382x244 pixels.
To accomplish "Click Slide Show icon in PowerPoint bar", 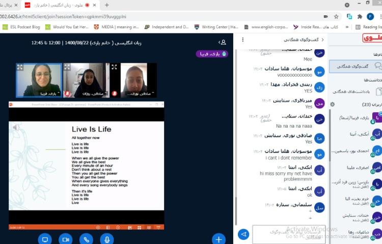I will (158, 227).
